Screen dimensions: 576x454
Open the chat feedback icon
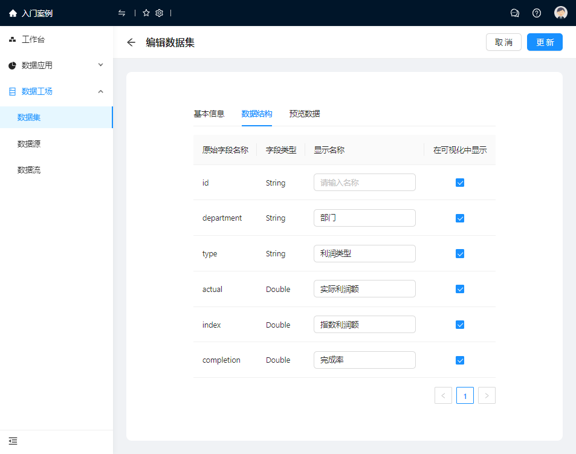515,13
